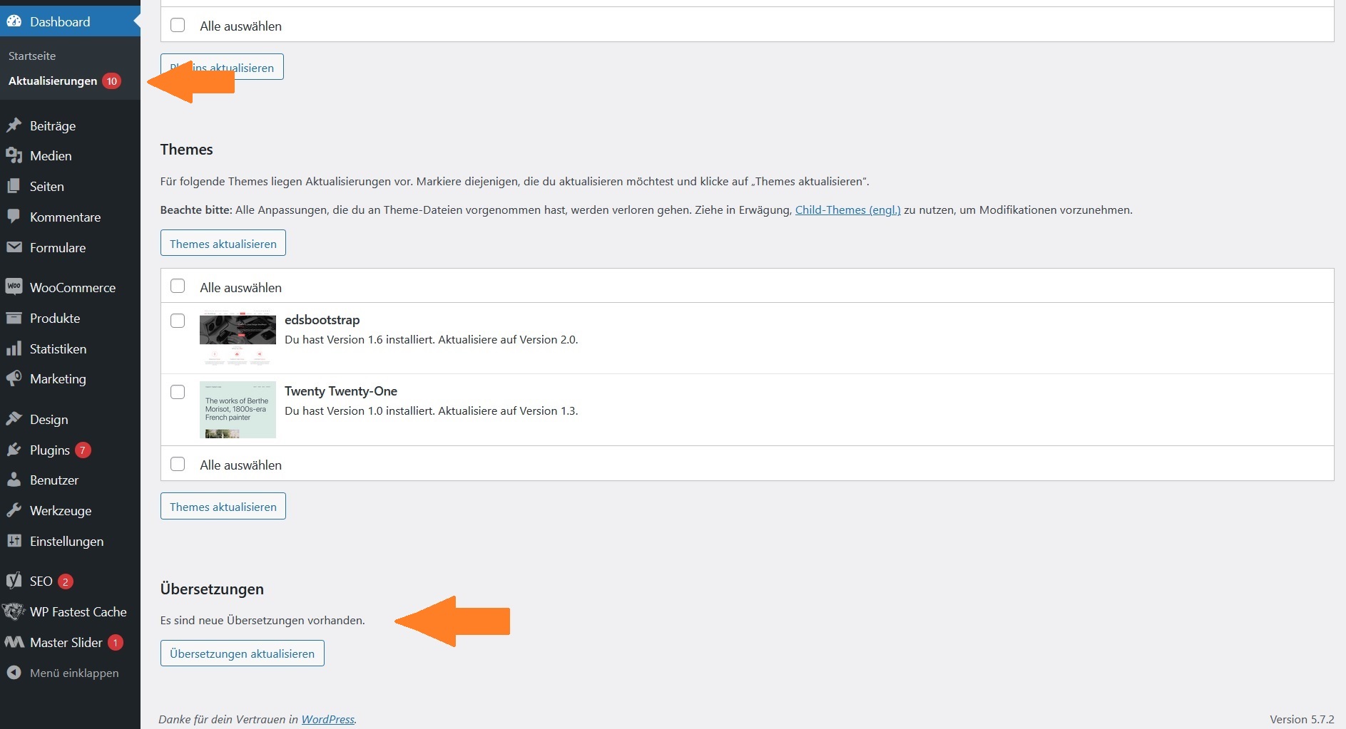Click the Plugins plug icon
The height and width of the screenshot is (729, 1346).
click(14, 450)
